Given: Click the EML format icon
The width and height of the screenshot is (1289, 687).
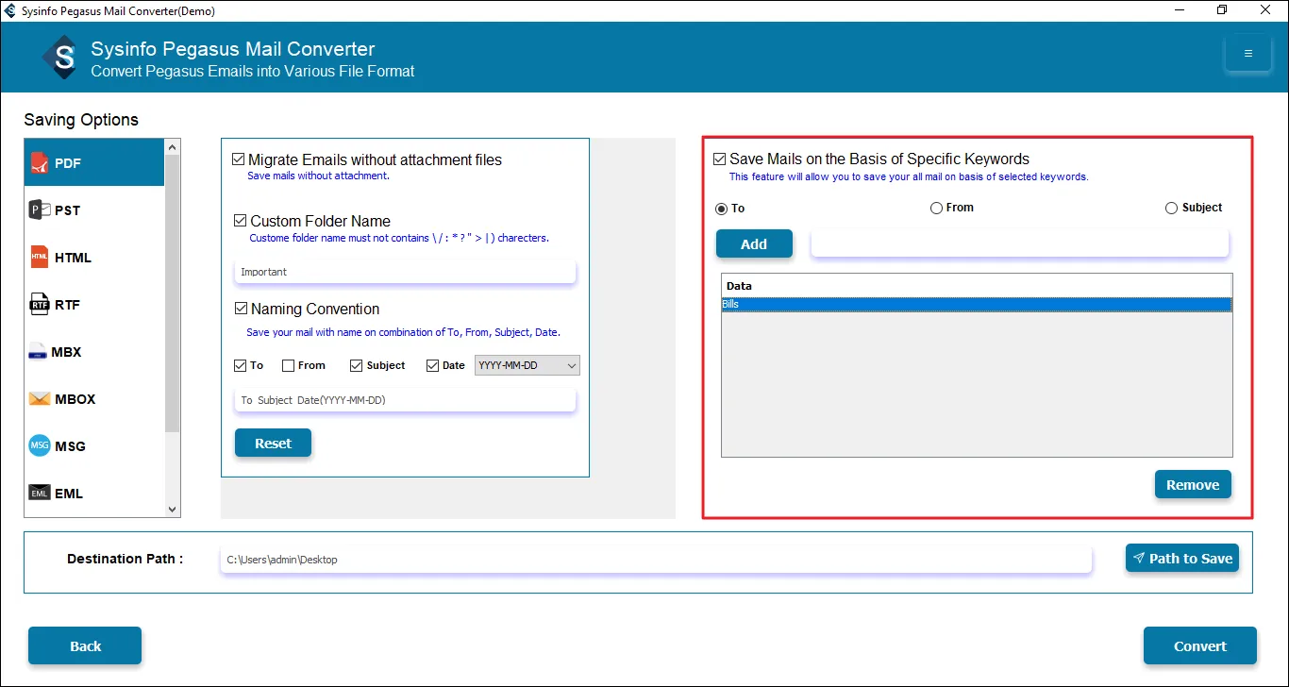Looking at the screenshot, I should coord(40,494).
